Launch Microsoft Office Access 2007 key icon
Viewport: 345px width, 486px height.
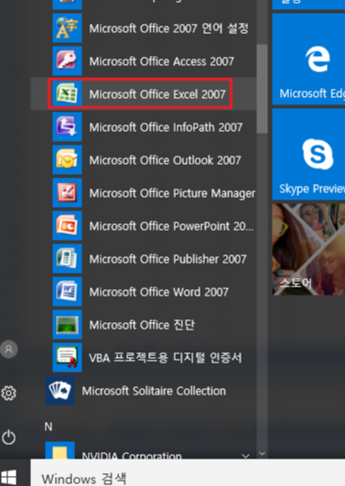pyautogui.click(x=67, y=60)
